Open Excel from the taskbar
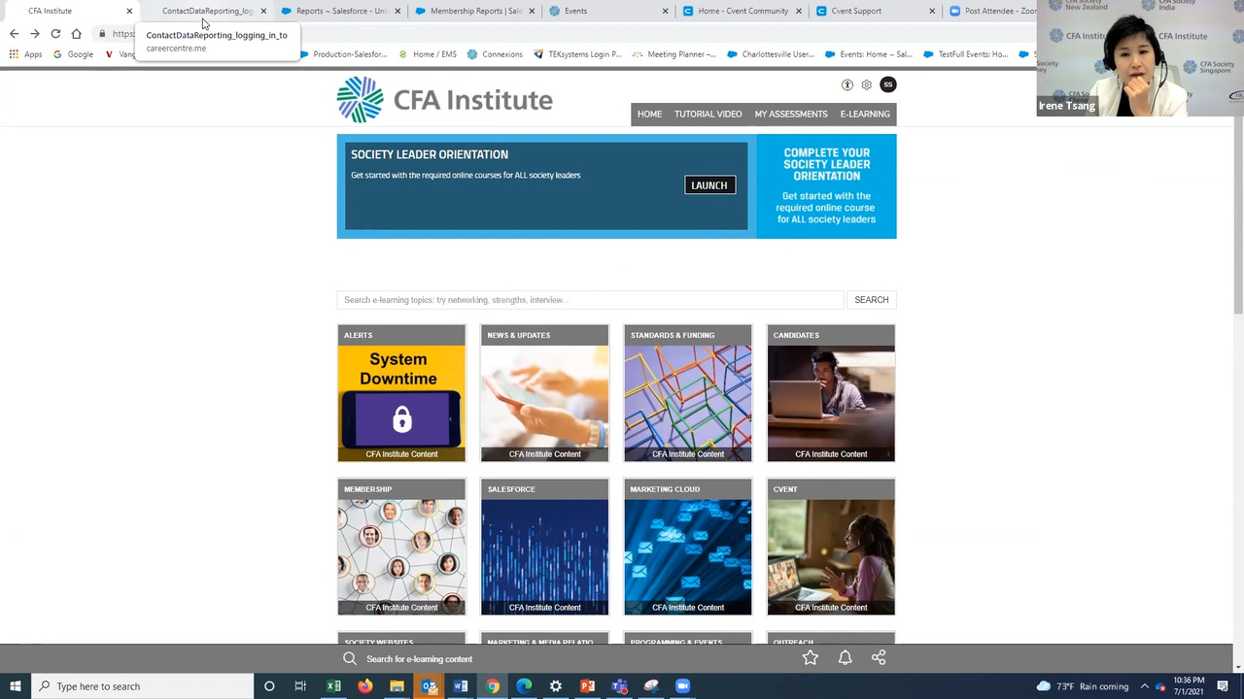Viewport: 1244px width, 699px height. tap(333, 686)
